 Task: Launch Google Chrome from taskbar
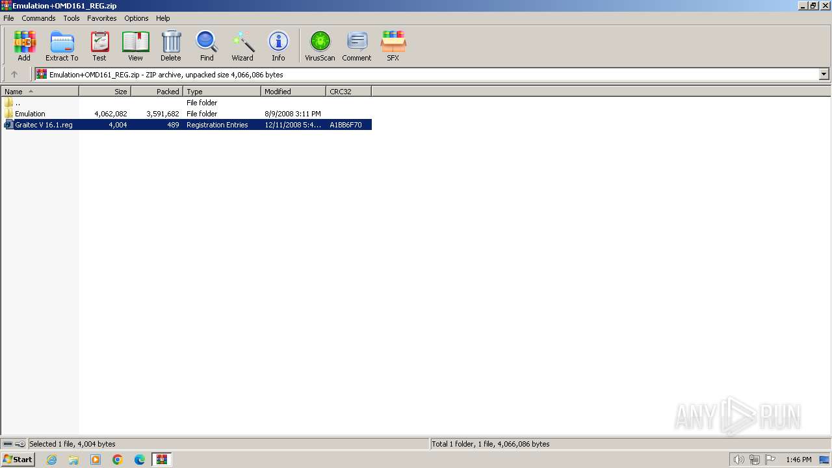118,460
